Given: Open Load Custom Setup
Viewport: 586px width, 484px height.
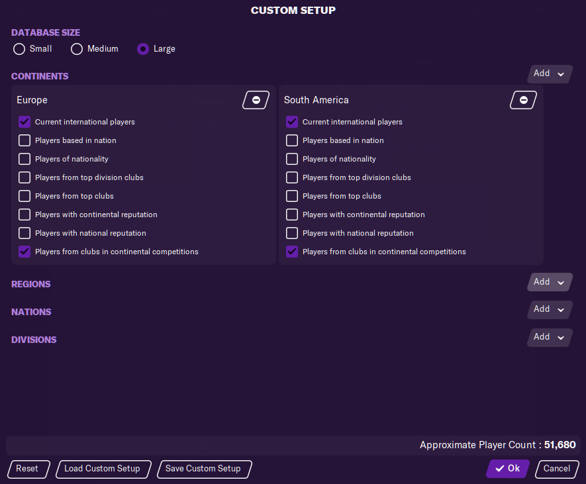Looking at the screenshot, I should pyautogui.click(x=103, y=469).
